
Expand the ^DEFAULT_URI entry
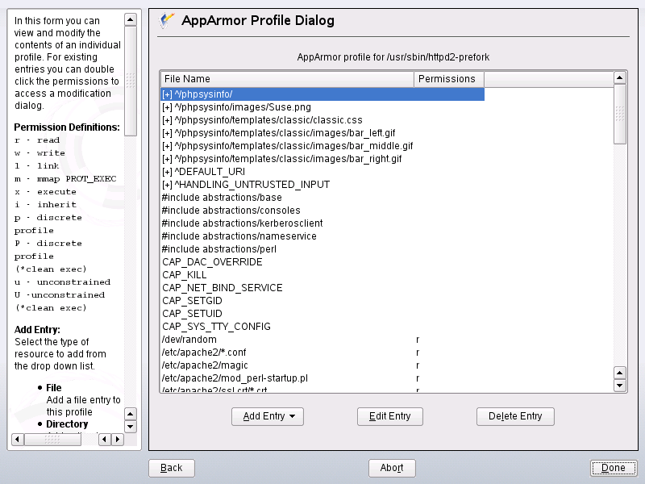[167, 172]
